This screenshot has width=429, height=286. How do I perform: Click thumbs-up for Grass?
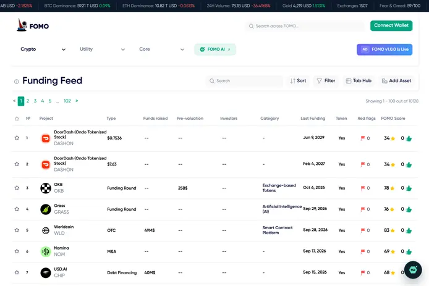coord(409,209)
